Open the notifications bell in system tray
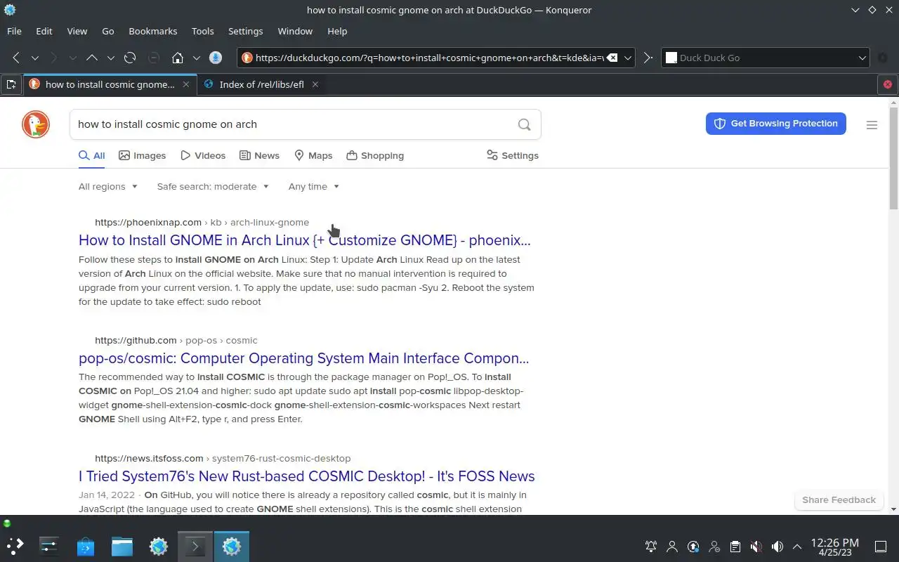Image resolution: width=899 pixels, height=562 pixels. pos(651,547)
